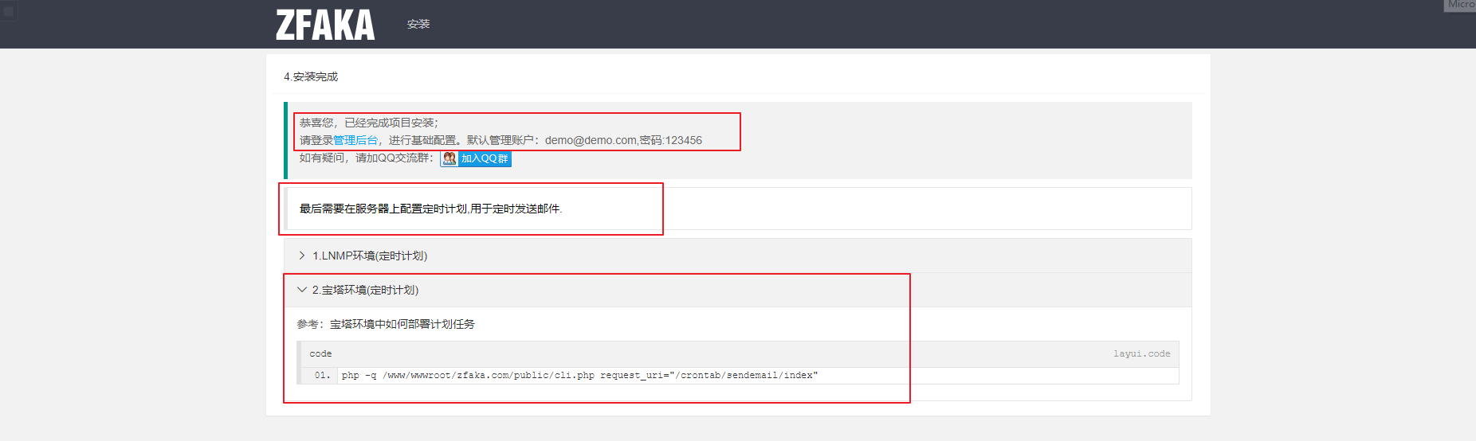Image resolution: width=1476 pixels, height=441 pixels.
Task: Open the 宝塔环境中如何部署计划任务 reference link
Action: pyautogui.click(x=402, y=324)
